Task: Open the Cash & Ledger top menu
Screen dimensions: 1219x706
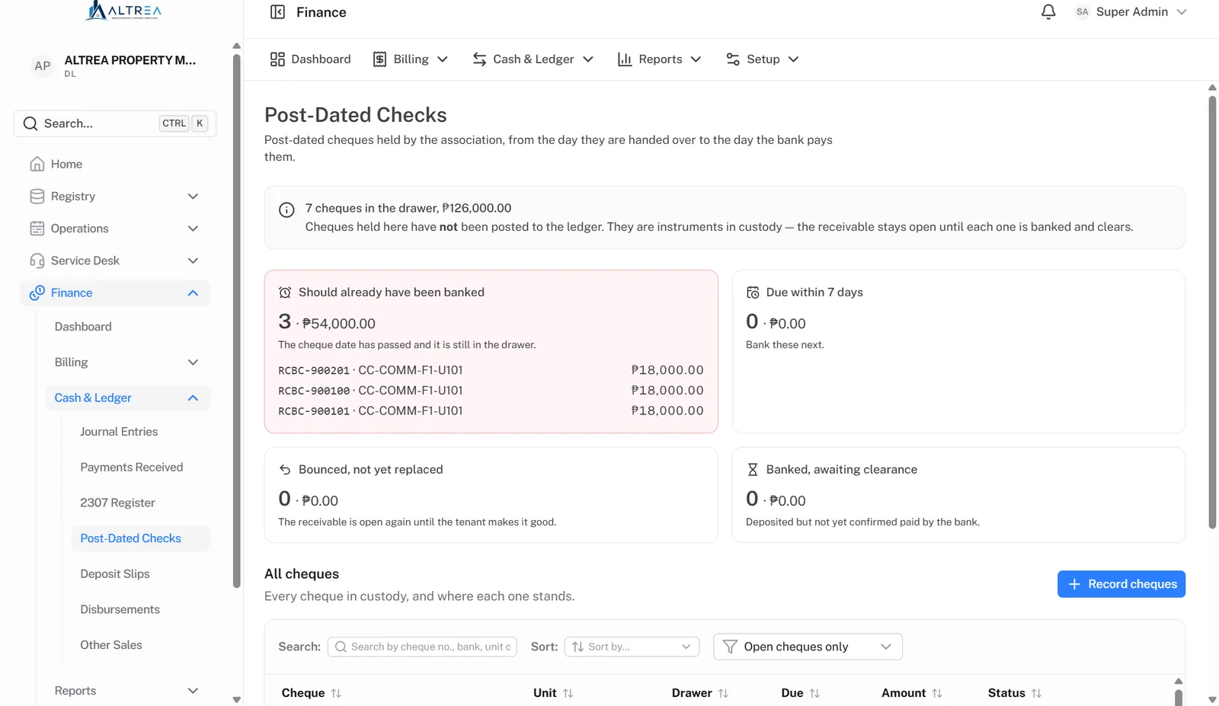Action: coord(533,59)
